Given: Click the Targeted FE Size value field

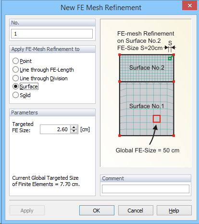Looking at the screenshot, I should point(55,129).
